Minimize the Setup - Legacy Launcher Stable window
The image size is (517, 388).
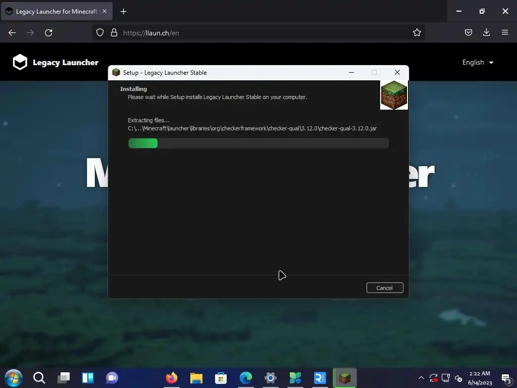[x=351, y=73]
